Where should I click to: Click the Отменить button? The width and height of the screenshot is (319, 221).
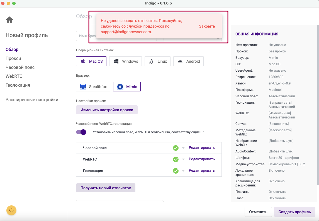click(x=258, y=212)
